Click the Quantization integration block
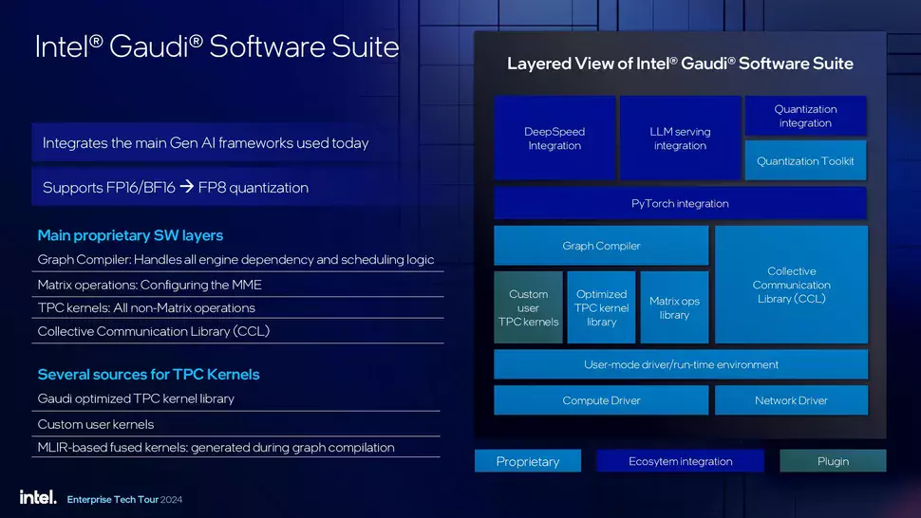921x518 pixels. tap(805, 116)
